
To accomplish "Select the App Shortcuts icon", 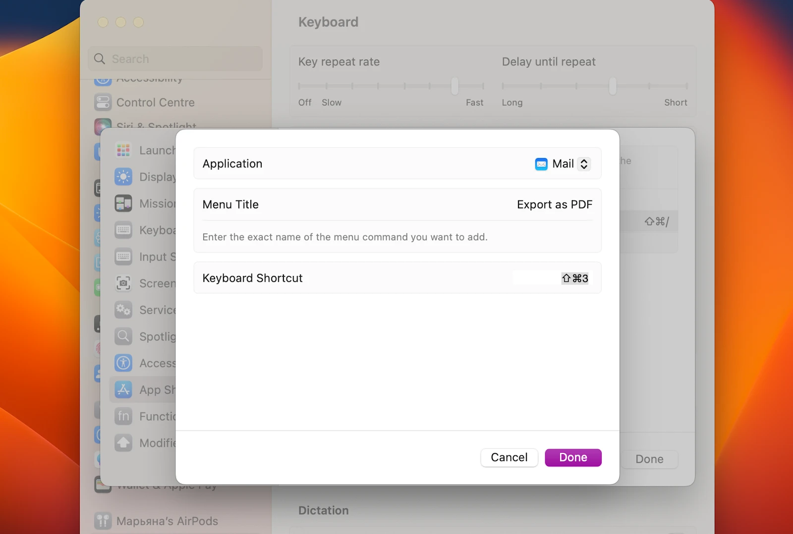I will click(123, 389).
